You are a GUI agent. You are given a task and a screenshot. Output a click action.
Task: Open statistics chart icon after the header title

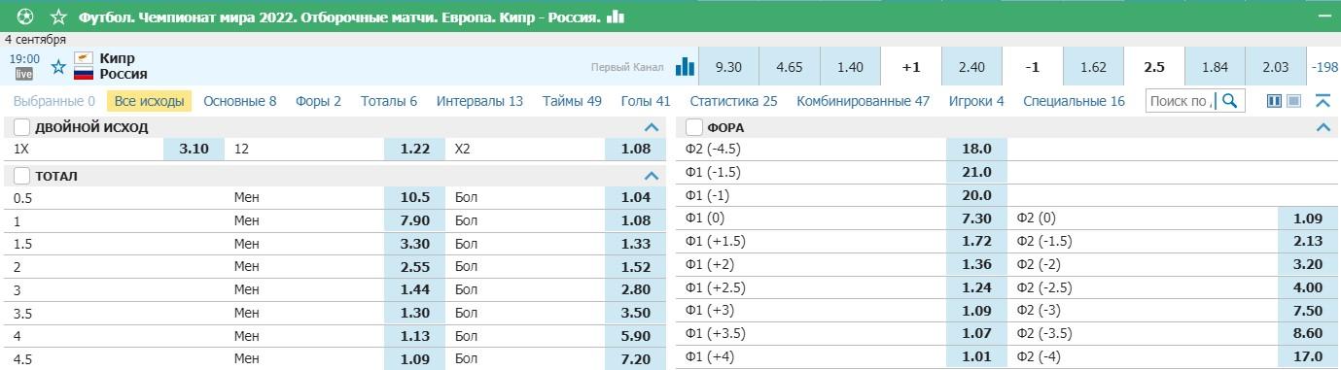(x=616, y=17)
